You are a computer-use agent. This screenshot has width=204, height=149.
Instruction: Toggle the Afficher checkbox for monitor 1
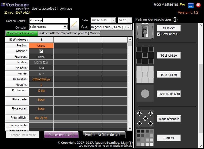tap(41, 51)
